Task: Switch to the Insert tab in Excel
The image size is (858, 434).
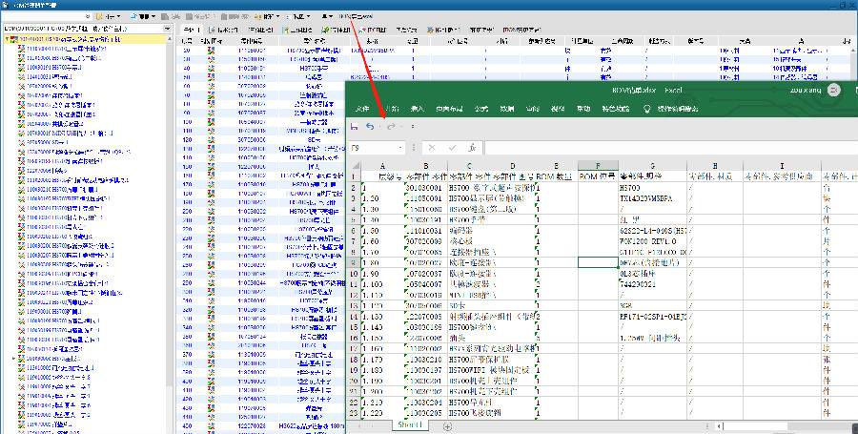Action: (x=417, y=109)
